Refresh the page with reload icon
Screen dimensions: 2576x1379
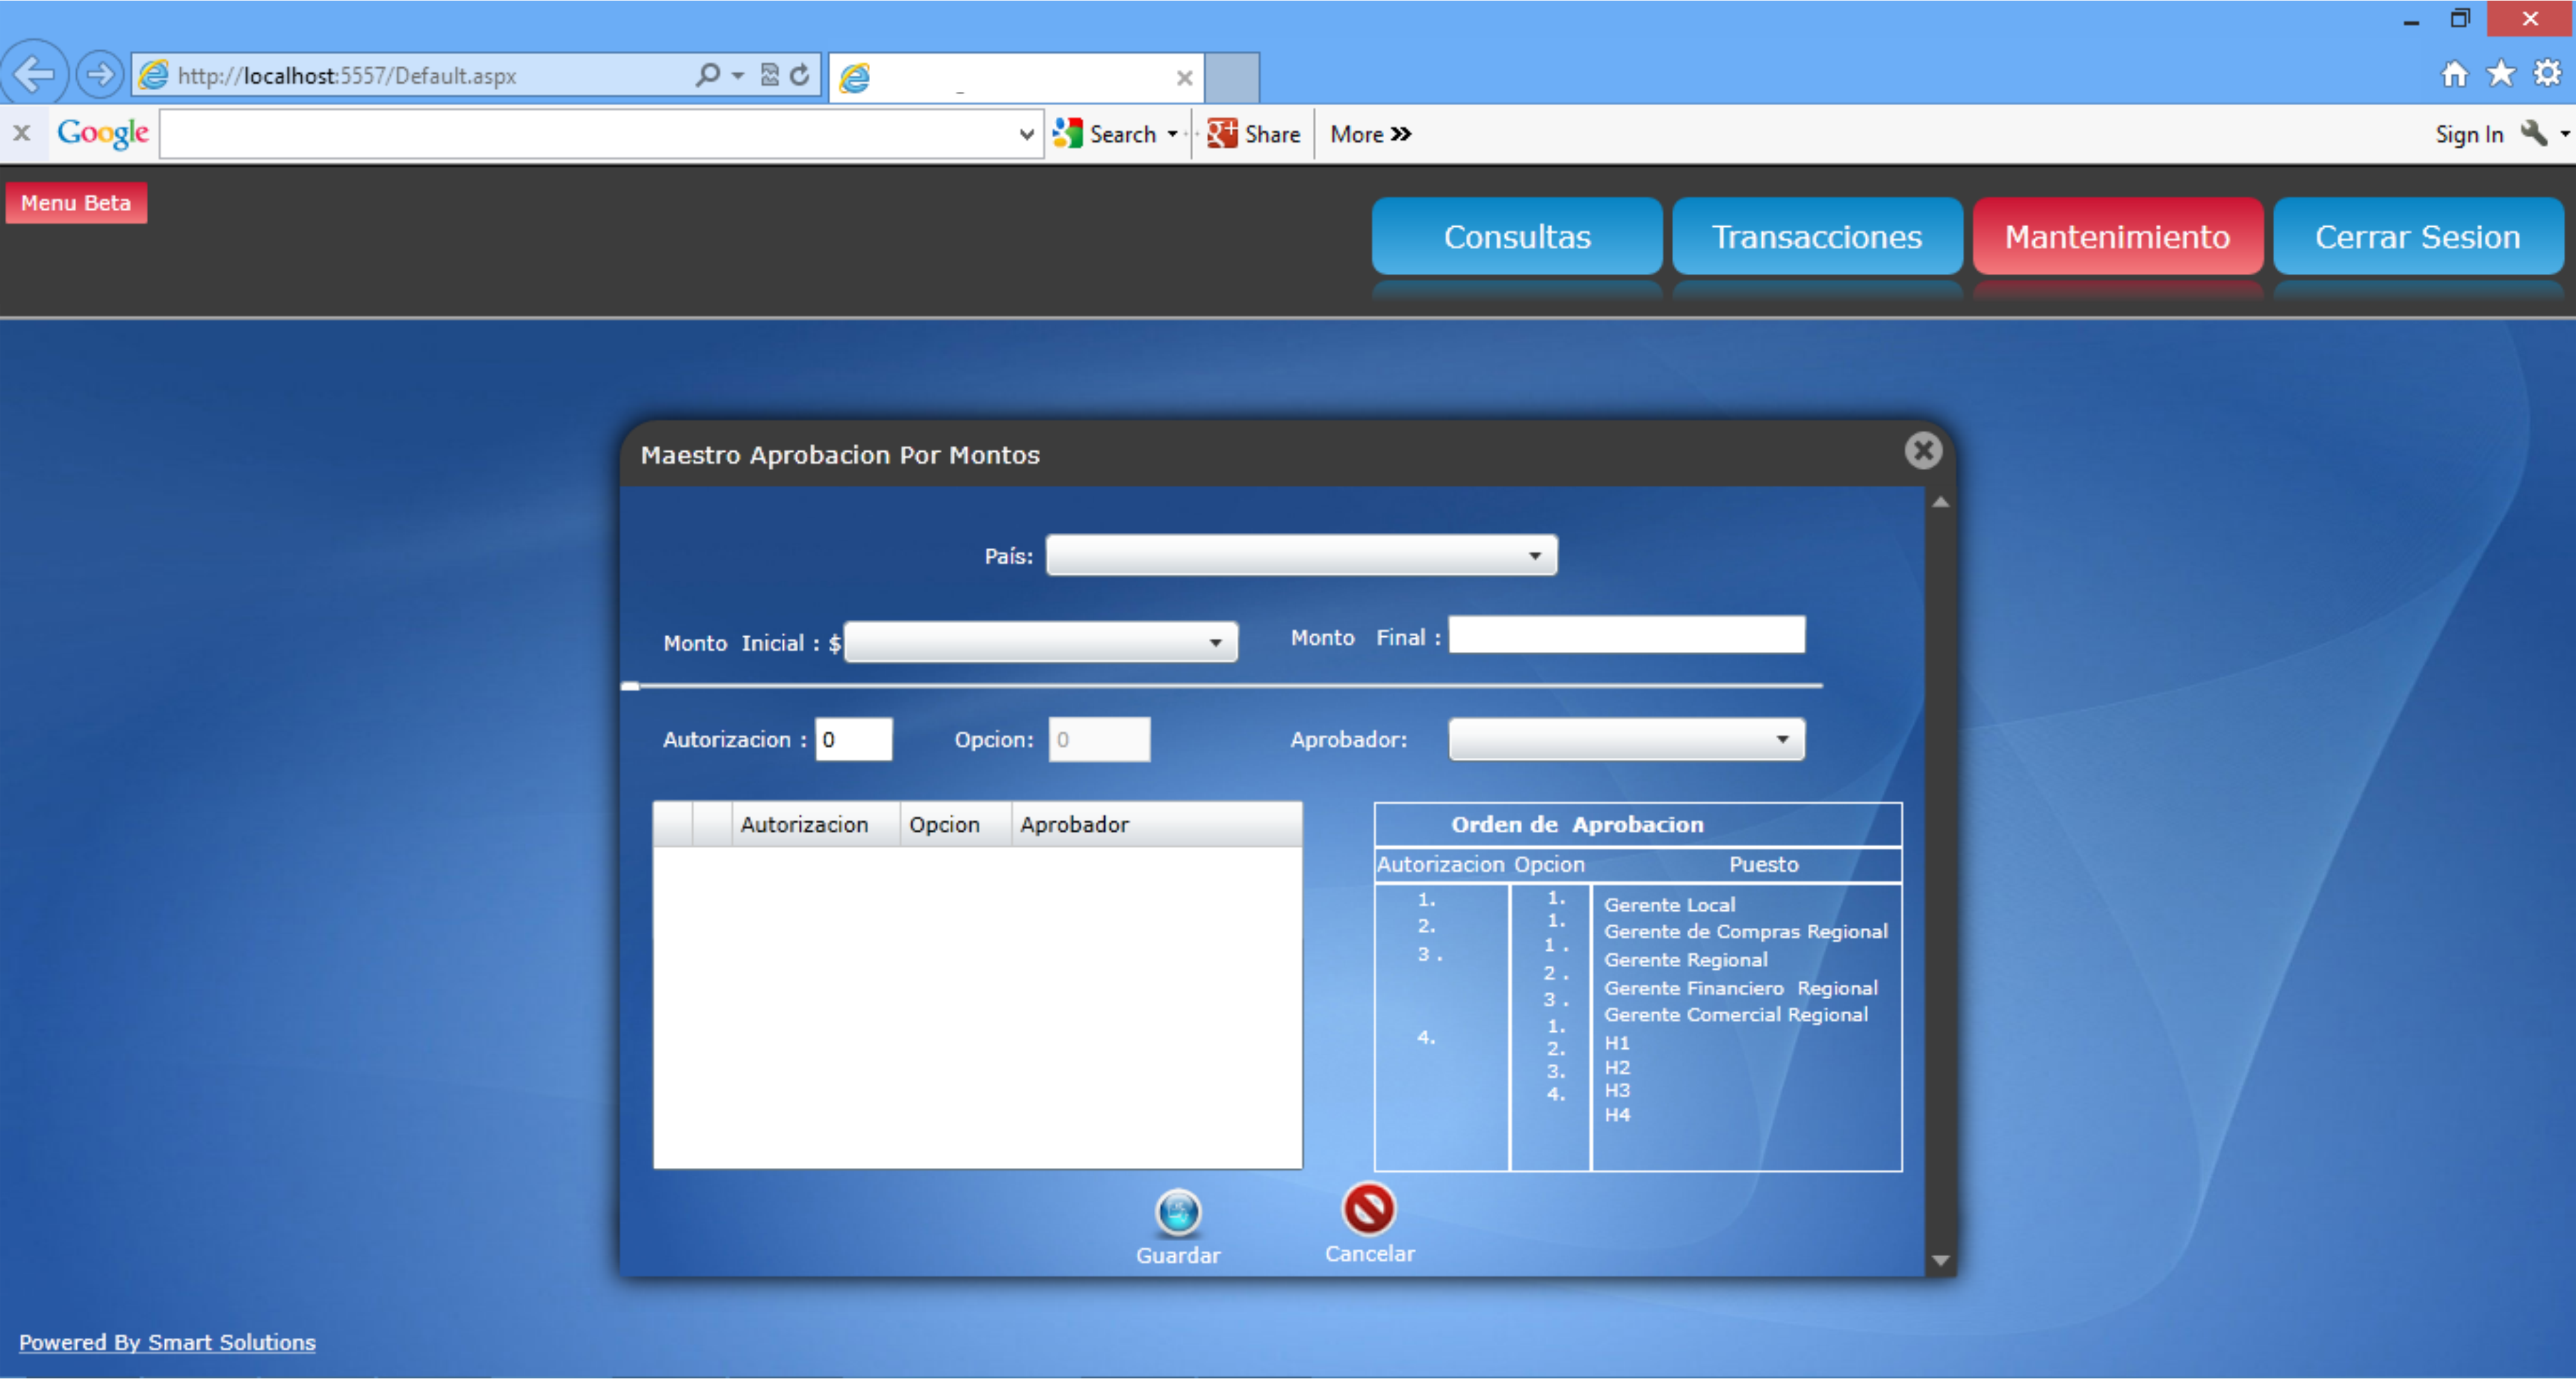click(x=799, y=75)
